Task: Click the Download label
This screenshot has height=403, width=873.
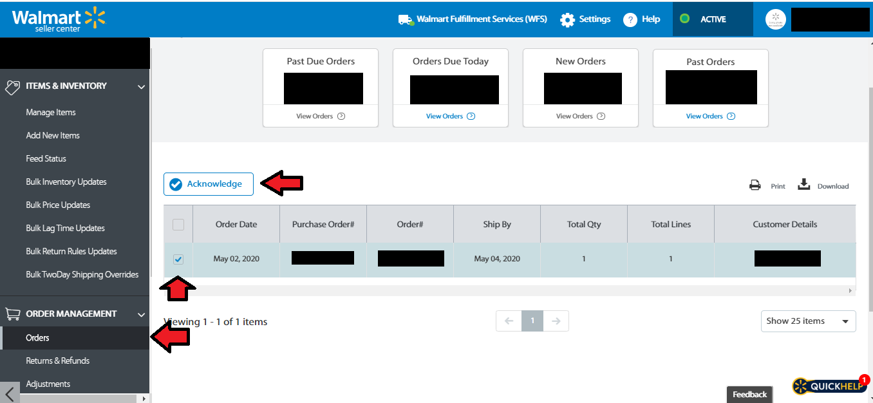Action: (833, 186)
